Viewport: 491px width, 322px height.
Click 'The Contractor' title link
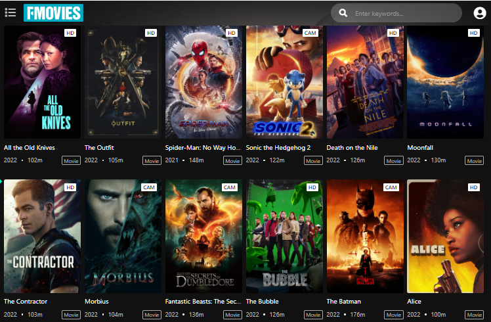point(26,302)
